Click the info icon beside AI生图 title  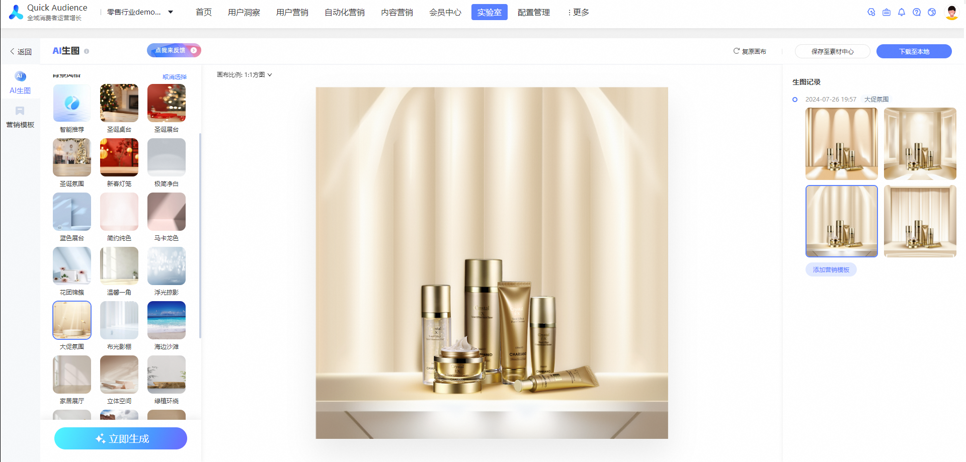pyautogui.click(x=87, y=51)
